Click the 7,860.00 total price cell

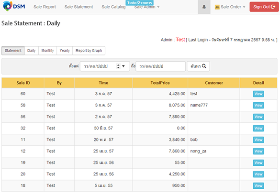click(160, 151)
